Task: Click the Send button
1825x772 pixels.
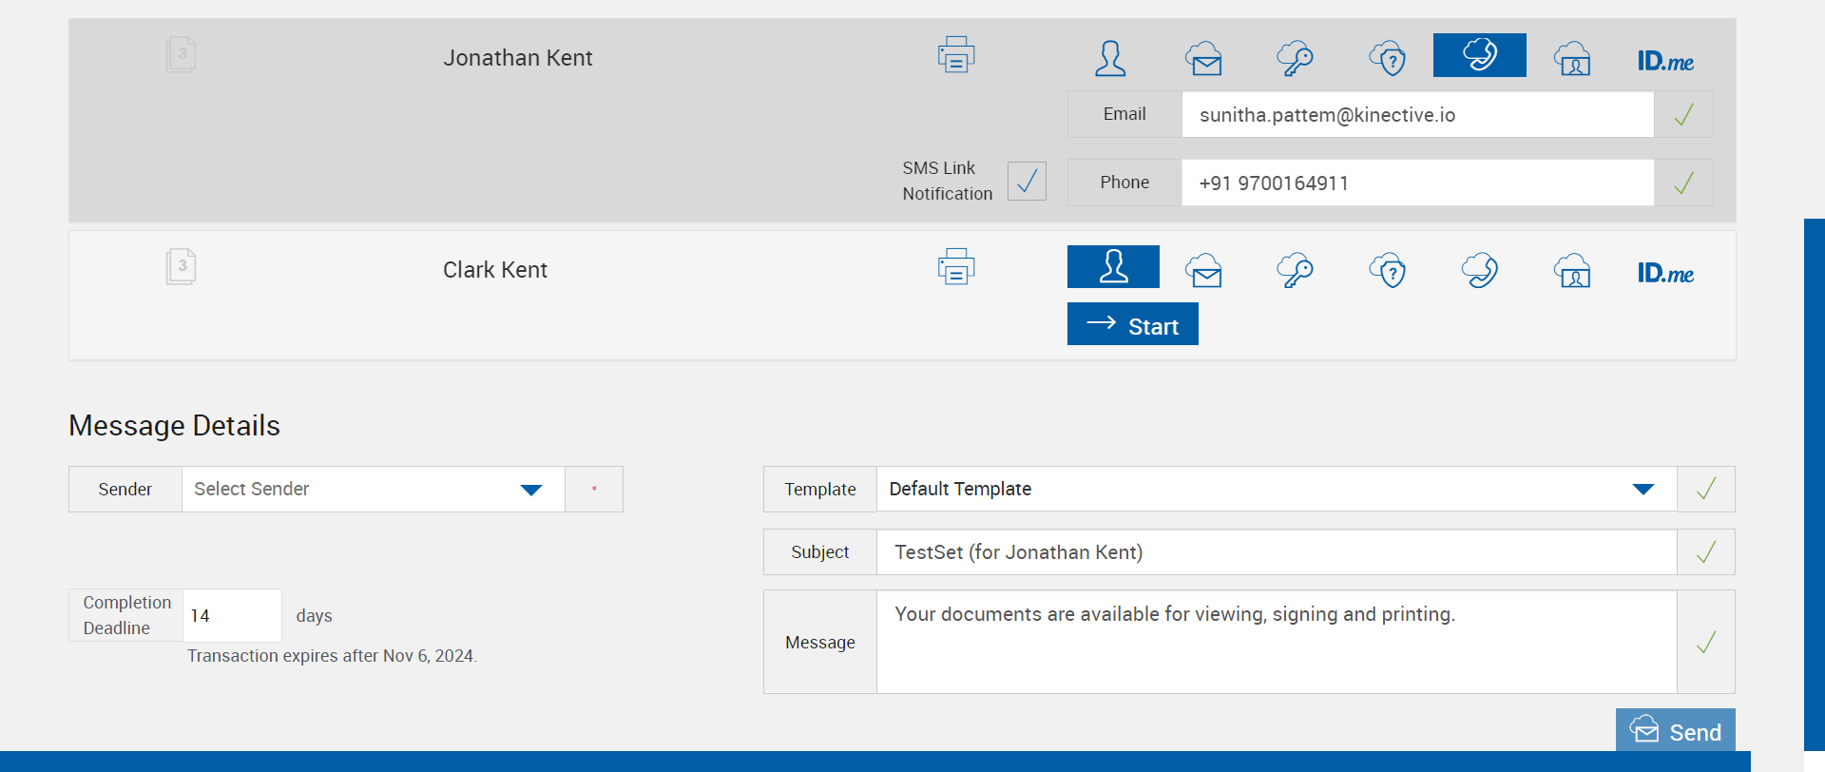Action: pyautogui.click(x=1675, y=731)
